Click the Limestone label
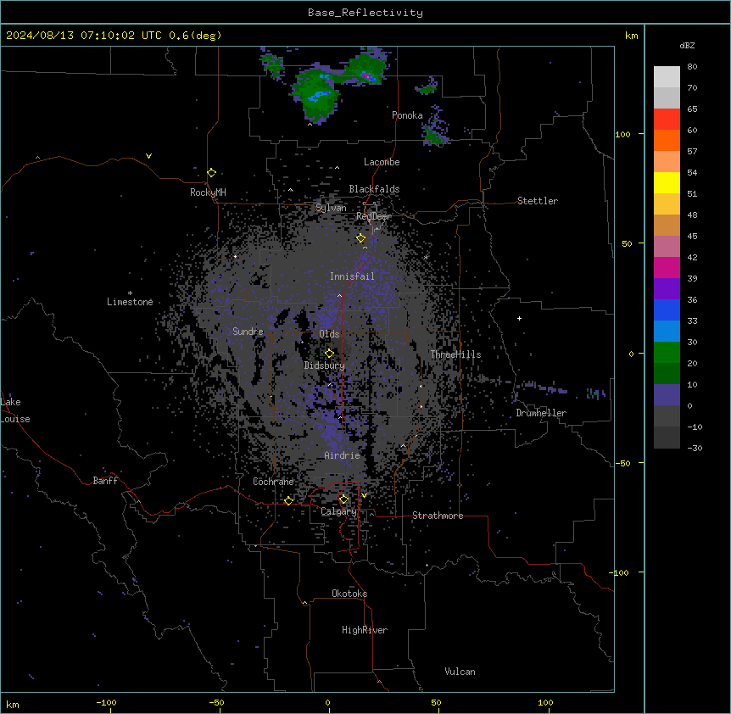The height and width of the screenshot is (714, 731). click(130, 302)
